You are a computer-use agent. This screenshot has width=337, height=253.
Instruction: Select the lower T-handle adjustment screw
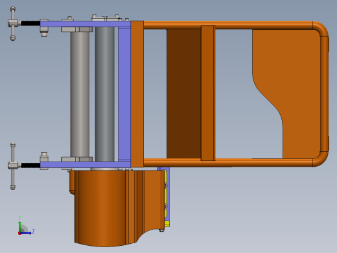24,165
